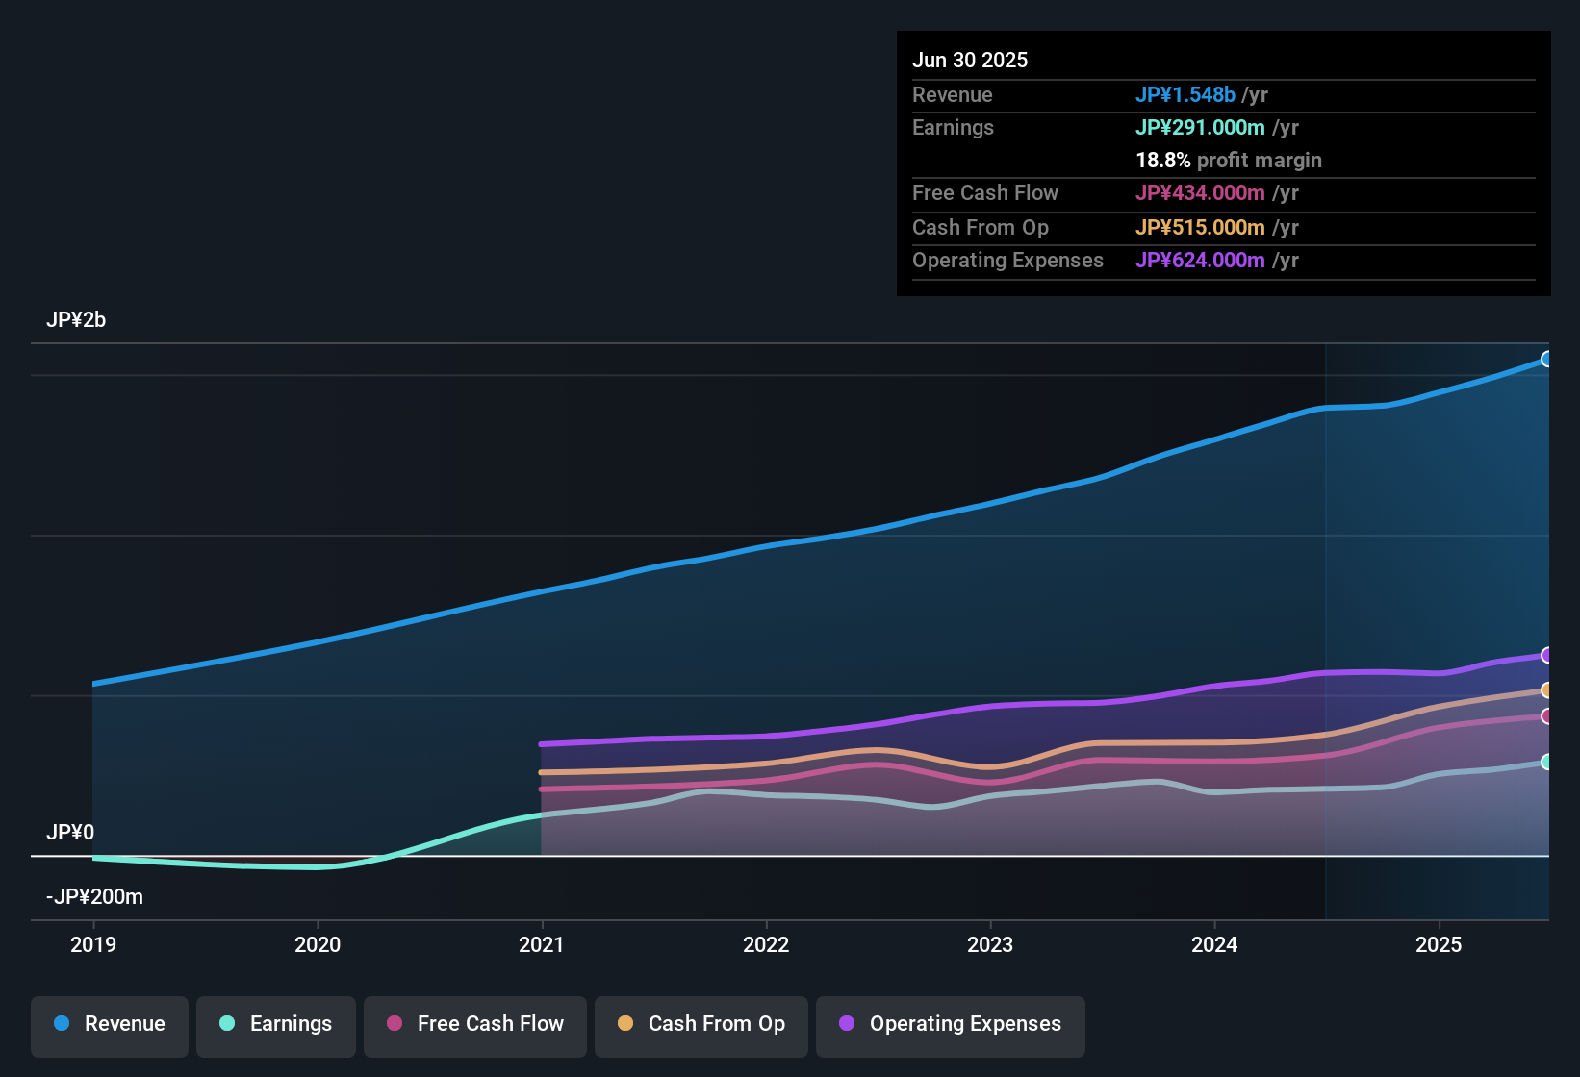Click the JP¥1.548b revenue value in tooltip

tap(1185, 94)
